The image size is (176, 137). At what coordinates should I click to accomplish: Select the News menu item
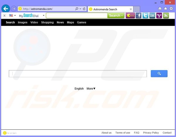(x=60, y=22)
